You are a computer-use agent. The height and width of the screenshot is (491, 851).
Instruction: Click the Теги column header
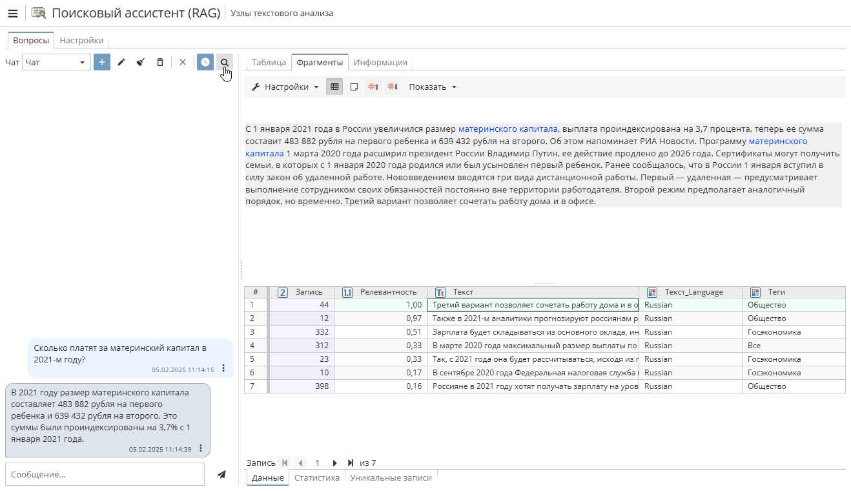(x=794, y=292)
